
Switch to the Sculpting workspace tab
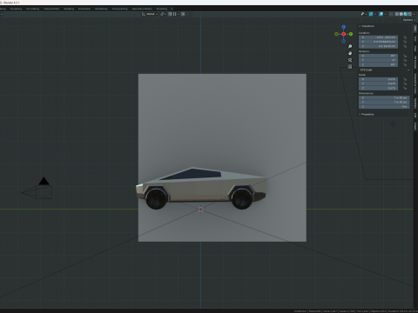pos(16,9)
